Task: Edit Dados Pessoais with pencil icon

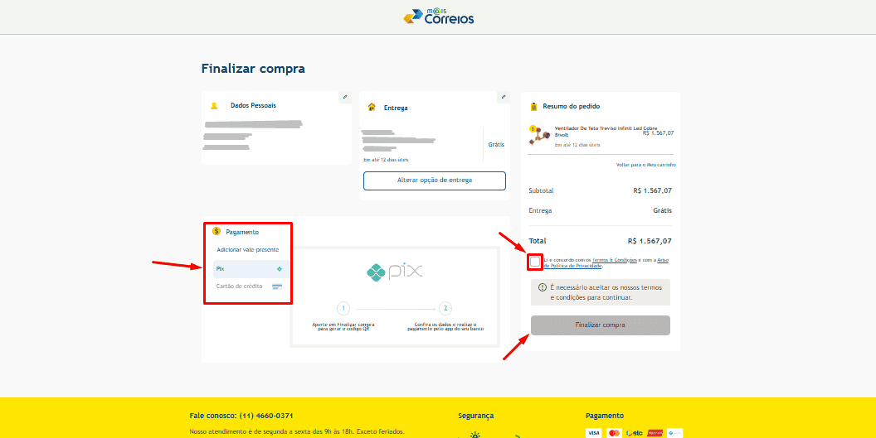Action: coord(345,98)
